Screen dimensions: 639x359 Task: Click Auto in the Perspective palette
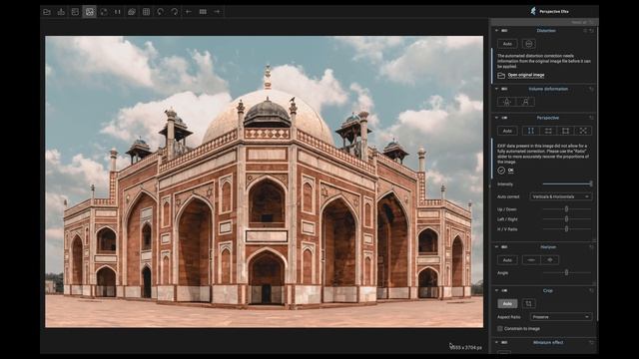point(507,131)
